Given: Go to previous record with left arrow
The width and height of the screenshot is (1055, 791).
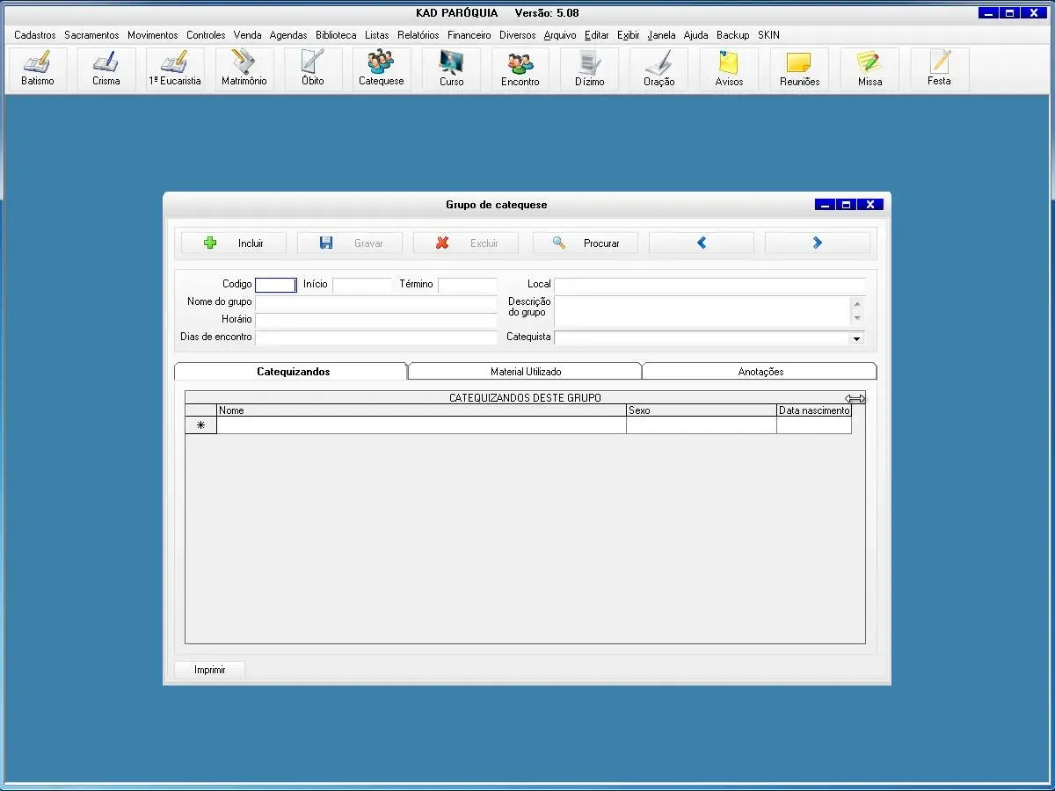Looking at the screenshot, I should [702, 243].
